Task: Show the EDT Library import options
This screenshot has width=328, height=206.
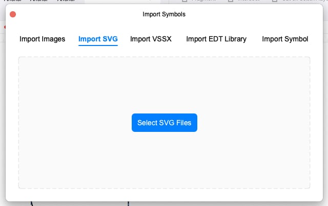Action: tap(216, 39)
